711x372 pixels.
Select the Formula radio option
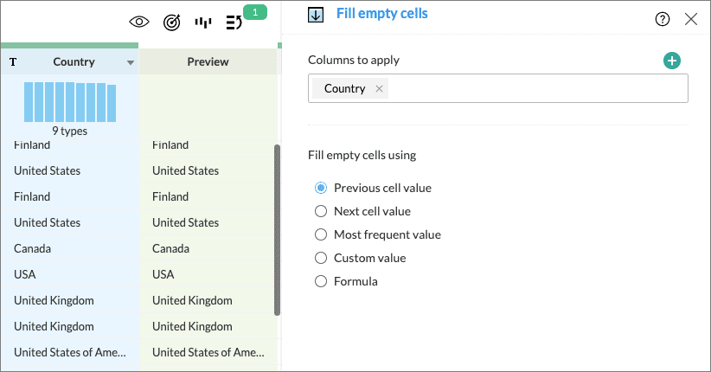click(x=321, y=281)
